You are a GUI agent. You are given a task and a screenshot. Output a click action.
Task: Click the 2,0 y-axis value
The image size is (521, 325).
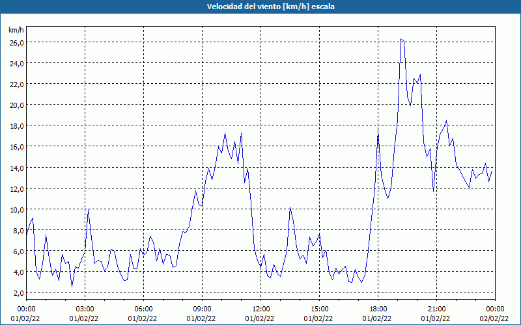pos(18,294)
